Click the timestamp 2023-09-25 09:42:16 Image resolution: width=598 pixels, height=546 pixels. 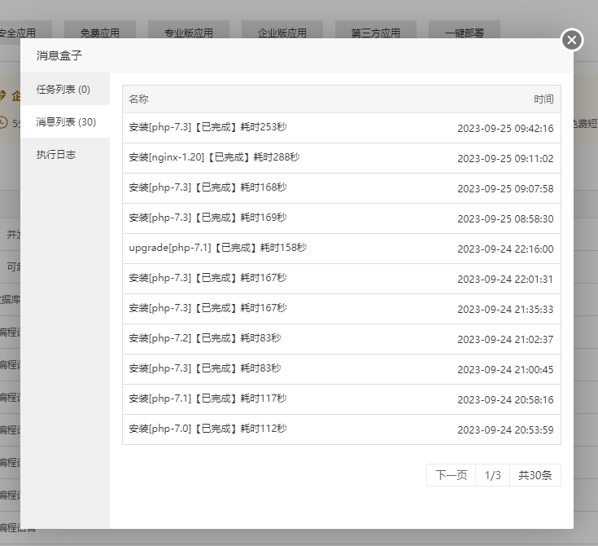coord(505,129)
